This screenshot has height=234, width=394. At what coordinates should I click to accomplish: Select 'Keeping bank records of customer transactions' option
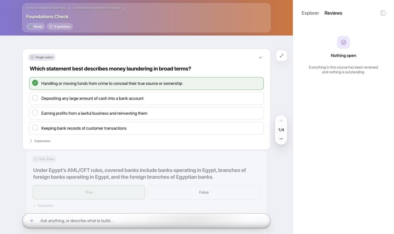146,128
